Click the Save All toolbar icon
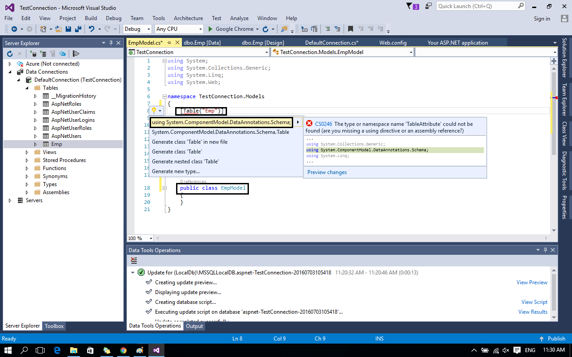Screen dimensions: 572x357 (78, 29)
